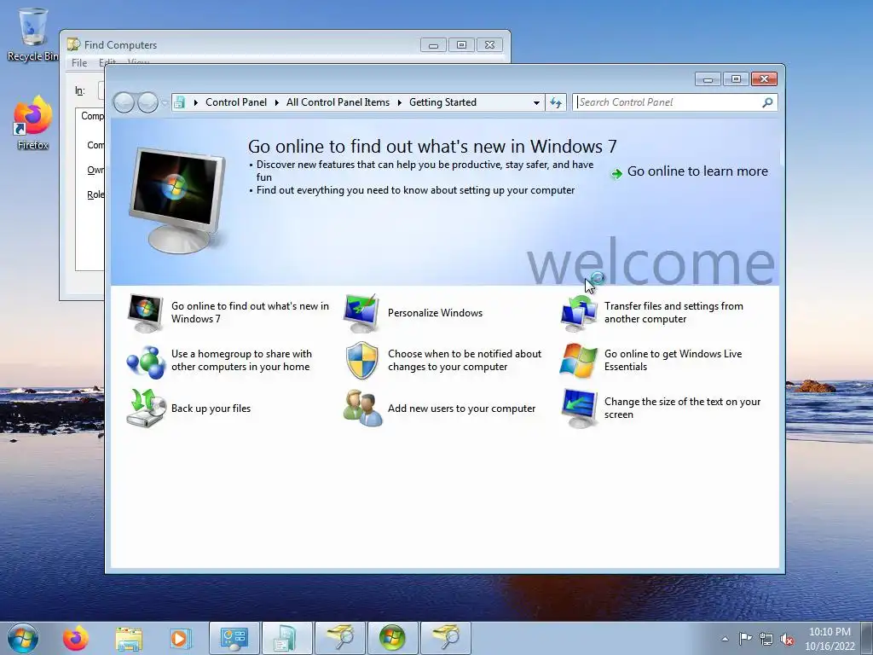
Task: Expand the address bar history dropdown
Action: point(536,102)
